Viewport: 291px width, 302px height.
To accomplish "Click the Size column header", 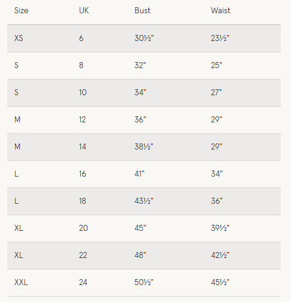I will coord(21,11).
